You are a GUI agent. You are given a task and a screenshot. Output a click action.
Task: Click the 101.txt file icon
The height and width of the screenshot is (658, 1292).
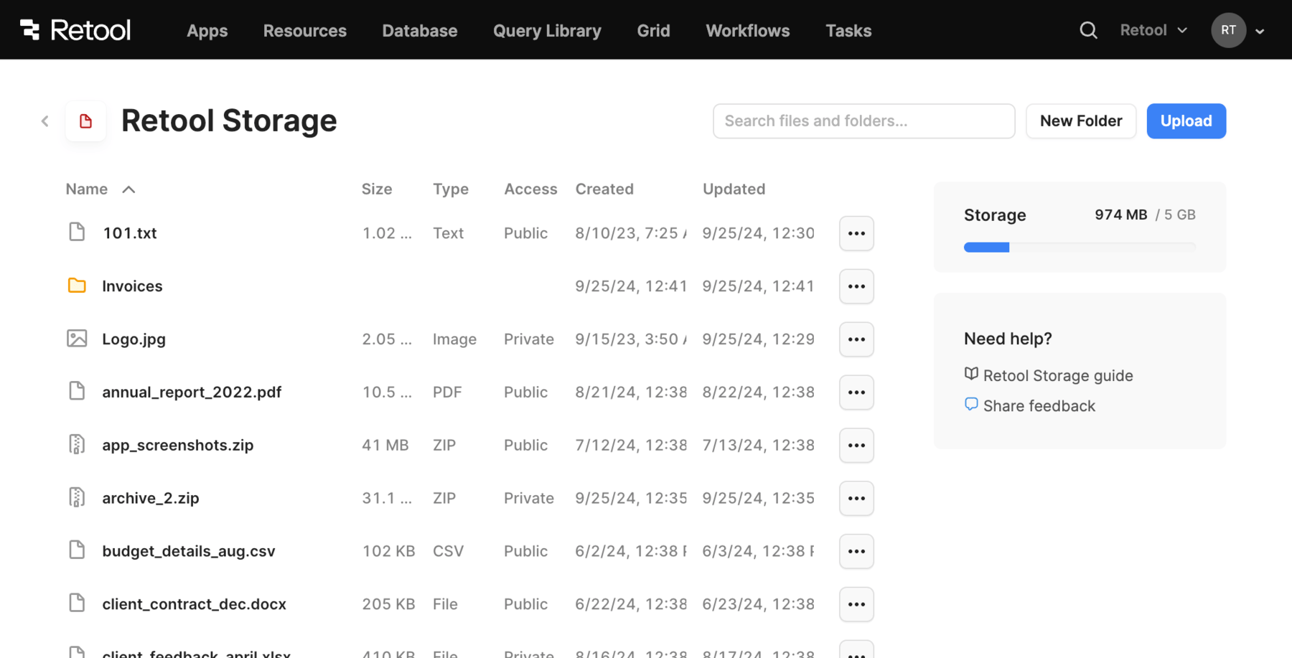pyautogui.click(x=77, y=232)
